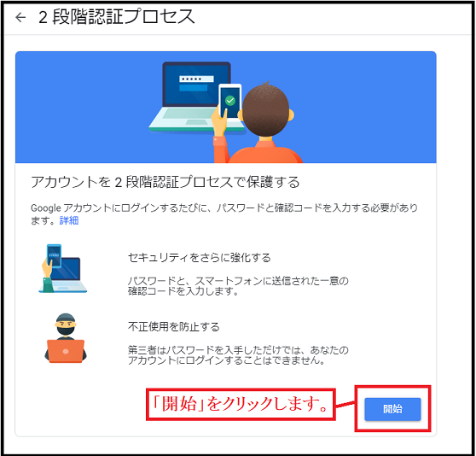Click the 2 段階認証プロセス page title

[x=117, y=17]
